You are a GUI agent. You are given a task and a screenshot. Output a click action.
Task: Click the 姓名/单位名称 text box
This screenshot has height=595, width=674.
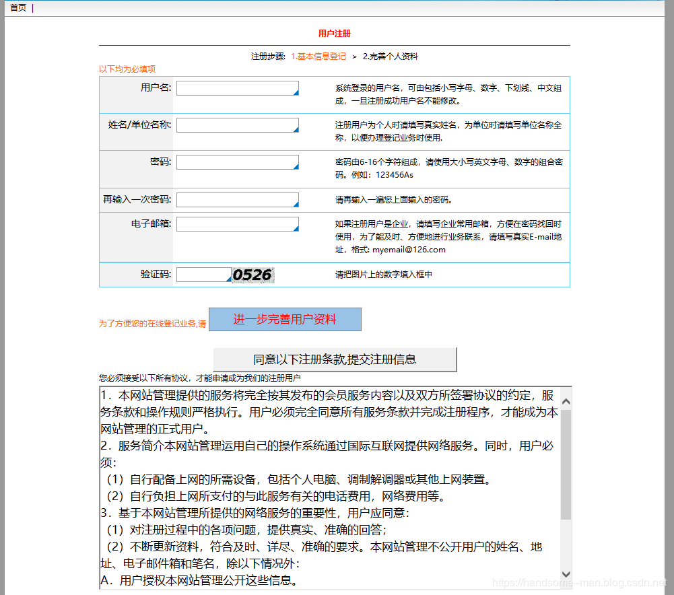pos(237,125)
